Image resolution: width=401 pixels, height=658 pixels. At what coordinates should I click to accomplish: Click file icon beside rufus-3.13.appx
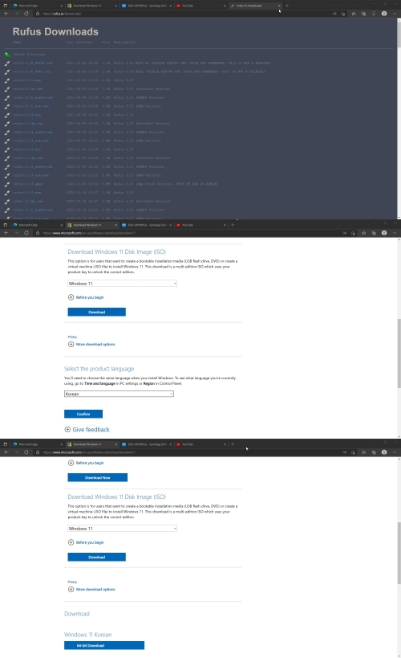tap(7, 184)
